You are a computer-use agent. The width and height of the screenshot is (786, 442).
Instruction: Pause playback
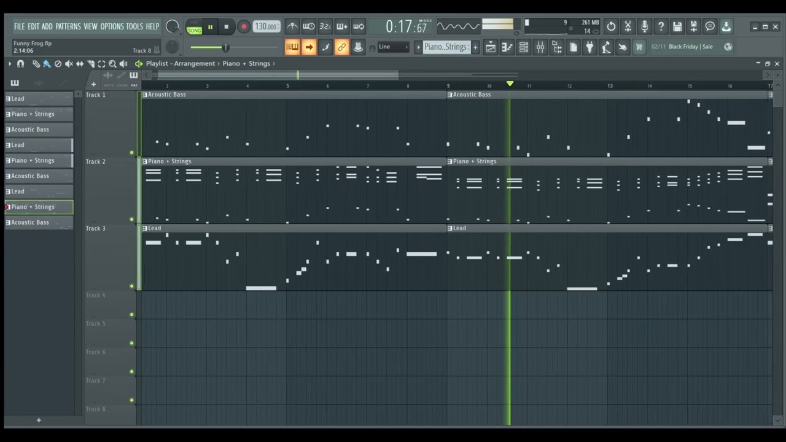pyautogui.click(x=210, y=26)
